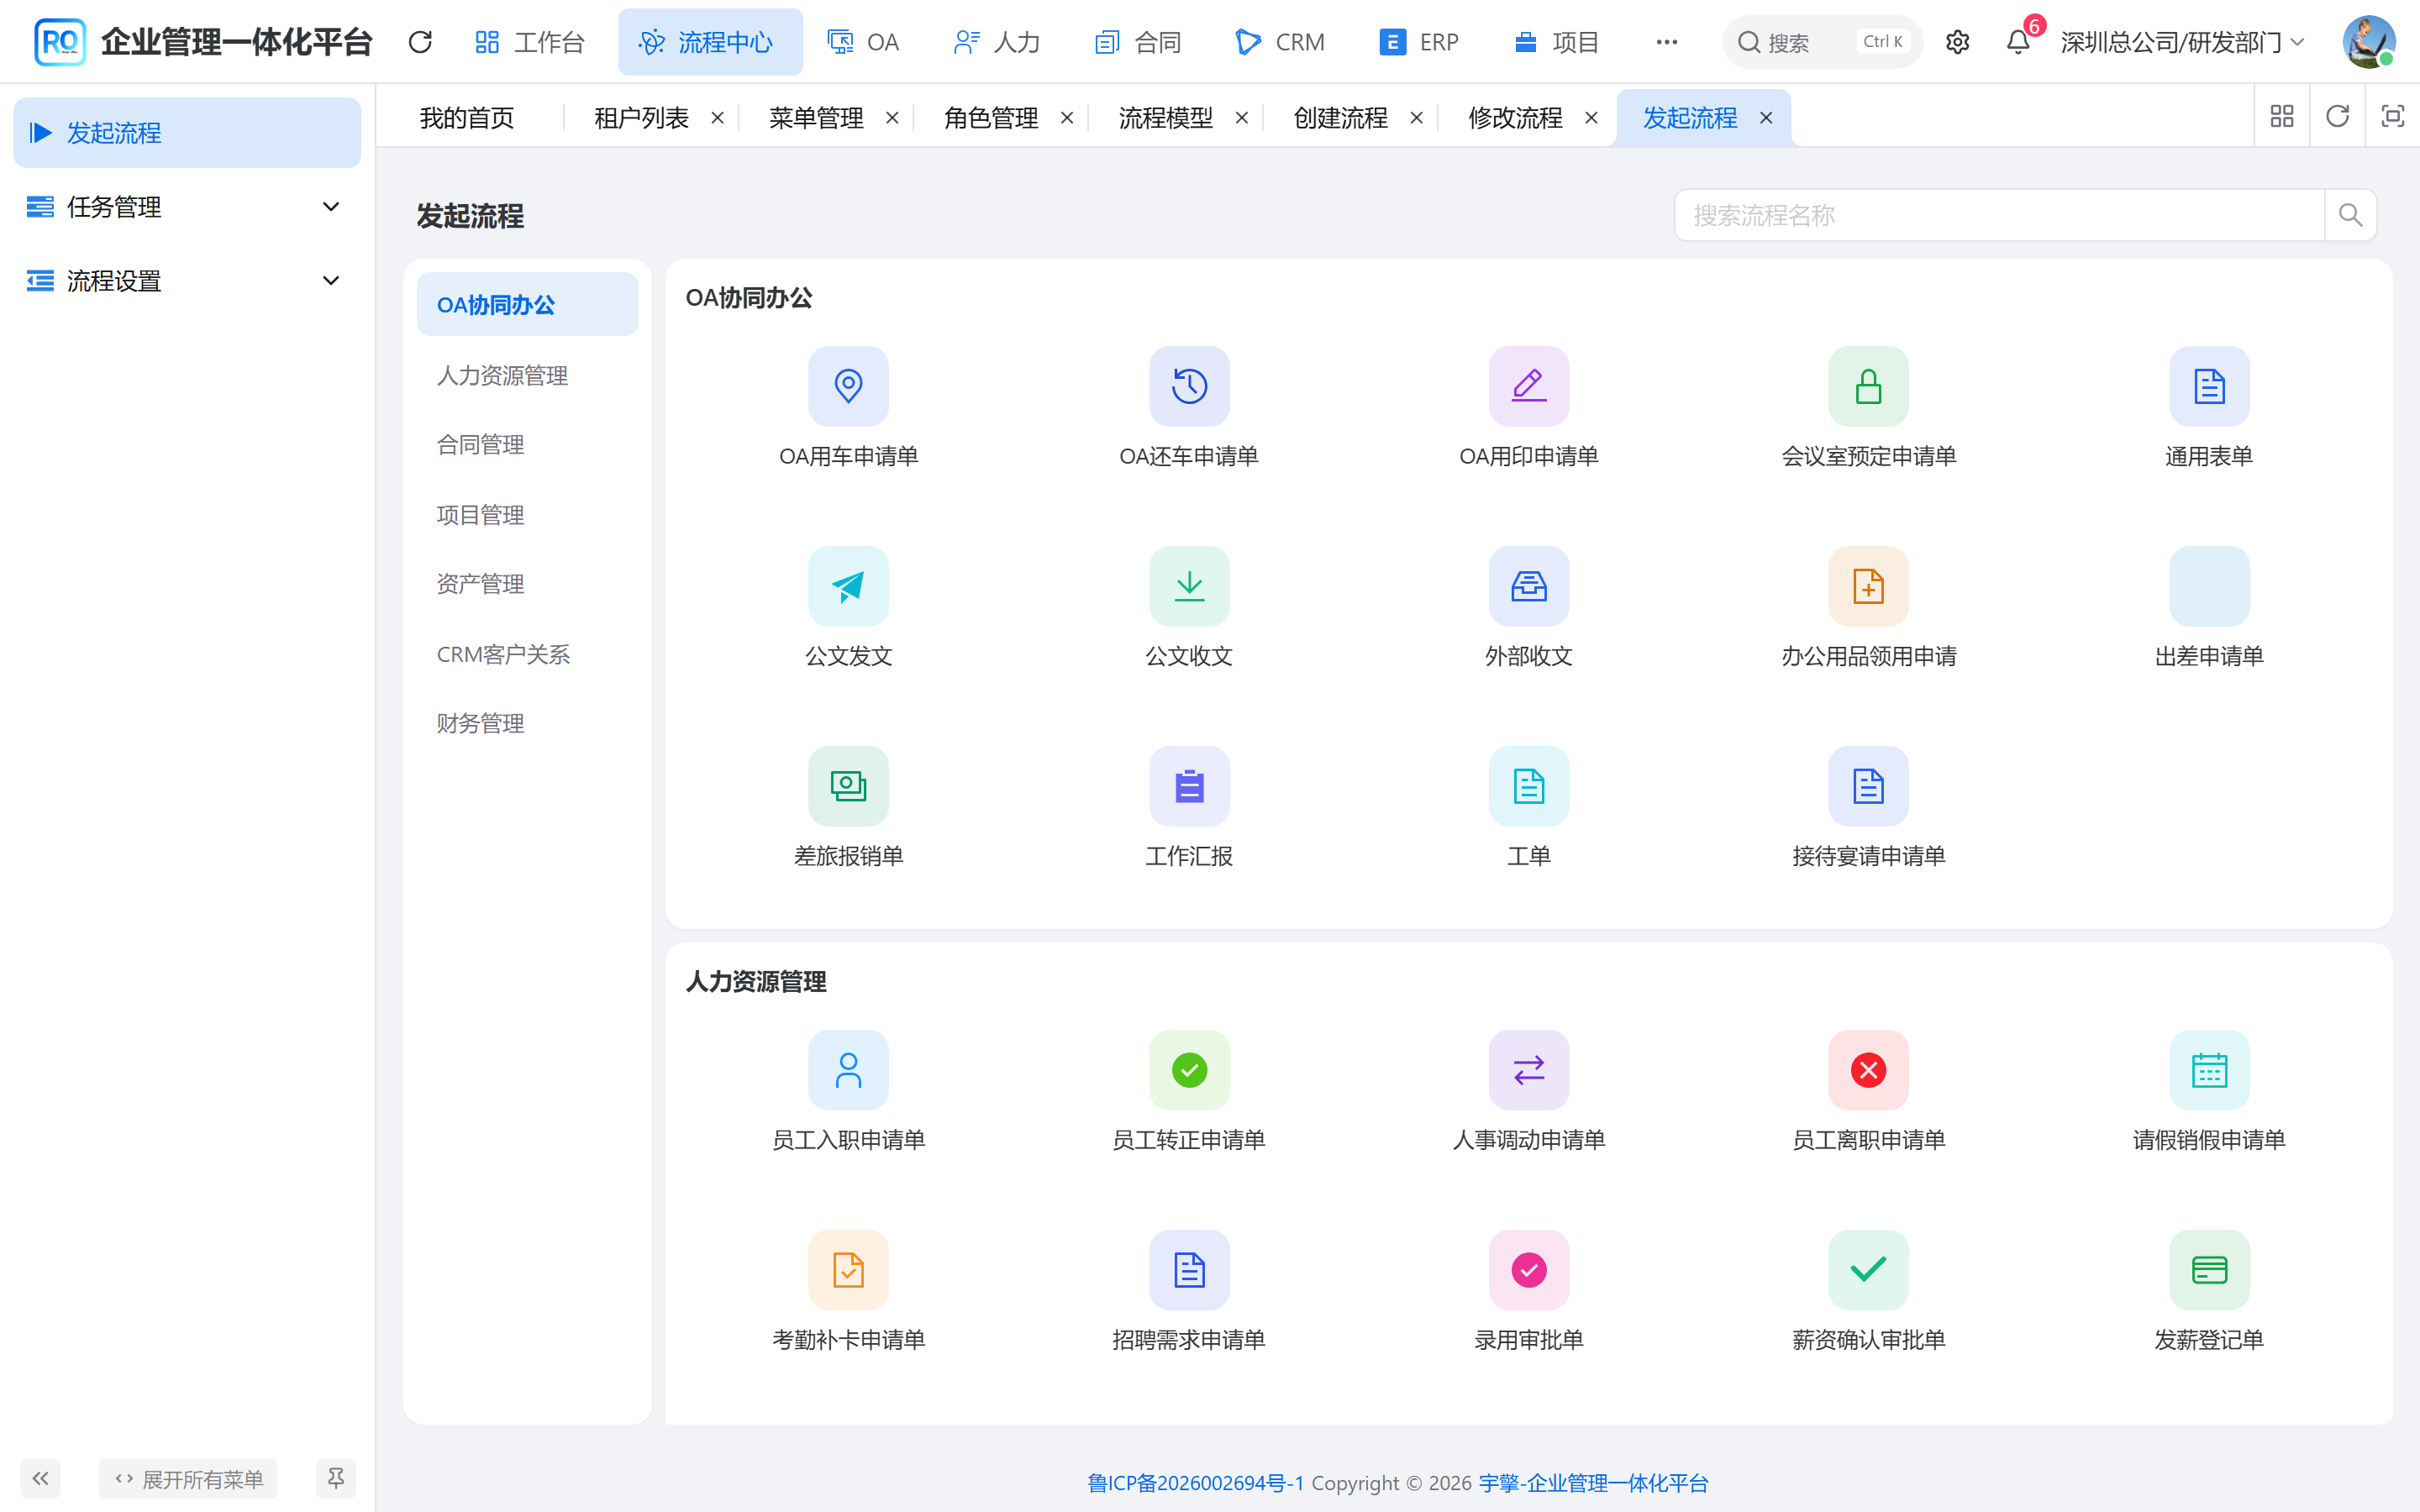The height and width of the screenshot is (1512, 2420).
Task: Click the 展开所有菜单 button
Action: pyautogui.click(x=188, y=1478)
